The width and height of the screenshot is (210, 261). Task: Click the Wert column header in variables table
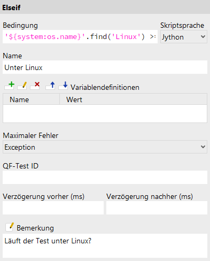click(x=133, y=99)
